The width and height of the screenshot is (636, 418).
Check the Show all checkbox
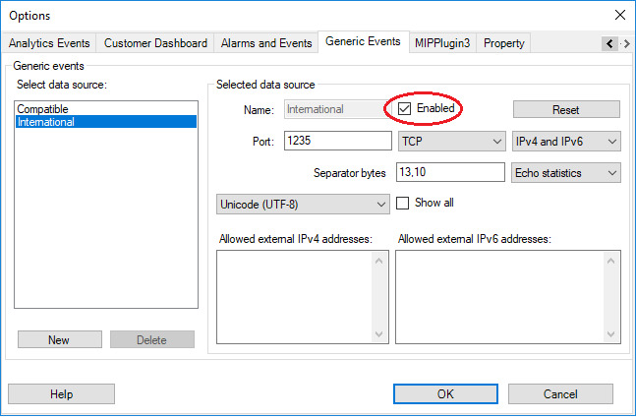[402, 204]
